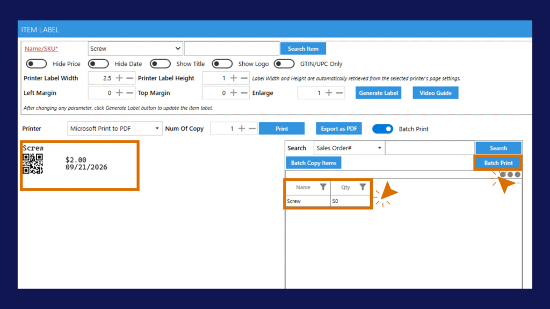Decrease Printer Label Width with minus
Viewport: 550px width, 309px height.
point(130,78)
